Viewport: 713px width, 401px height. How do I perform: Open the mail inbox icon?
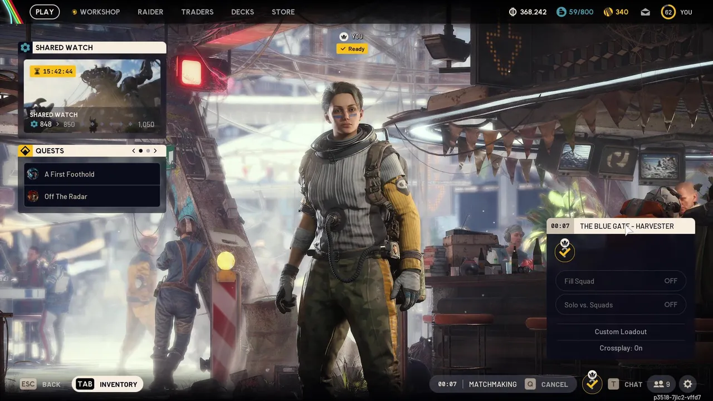[x=645, y=12]
